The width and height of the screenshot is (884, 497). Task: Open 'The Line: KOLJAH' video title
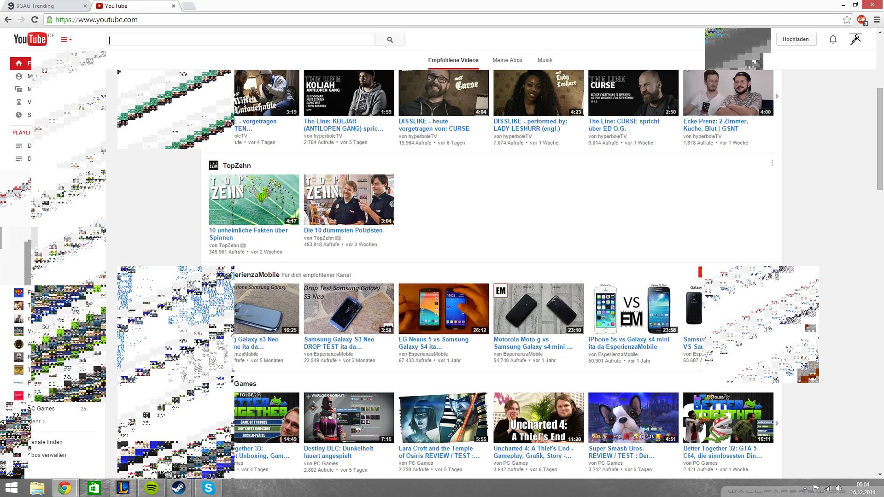click(344, 125)
